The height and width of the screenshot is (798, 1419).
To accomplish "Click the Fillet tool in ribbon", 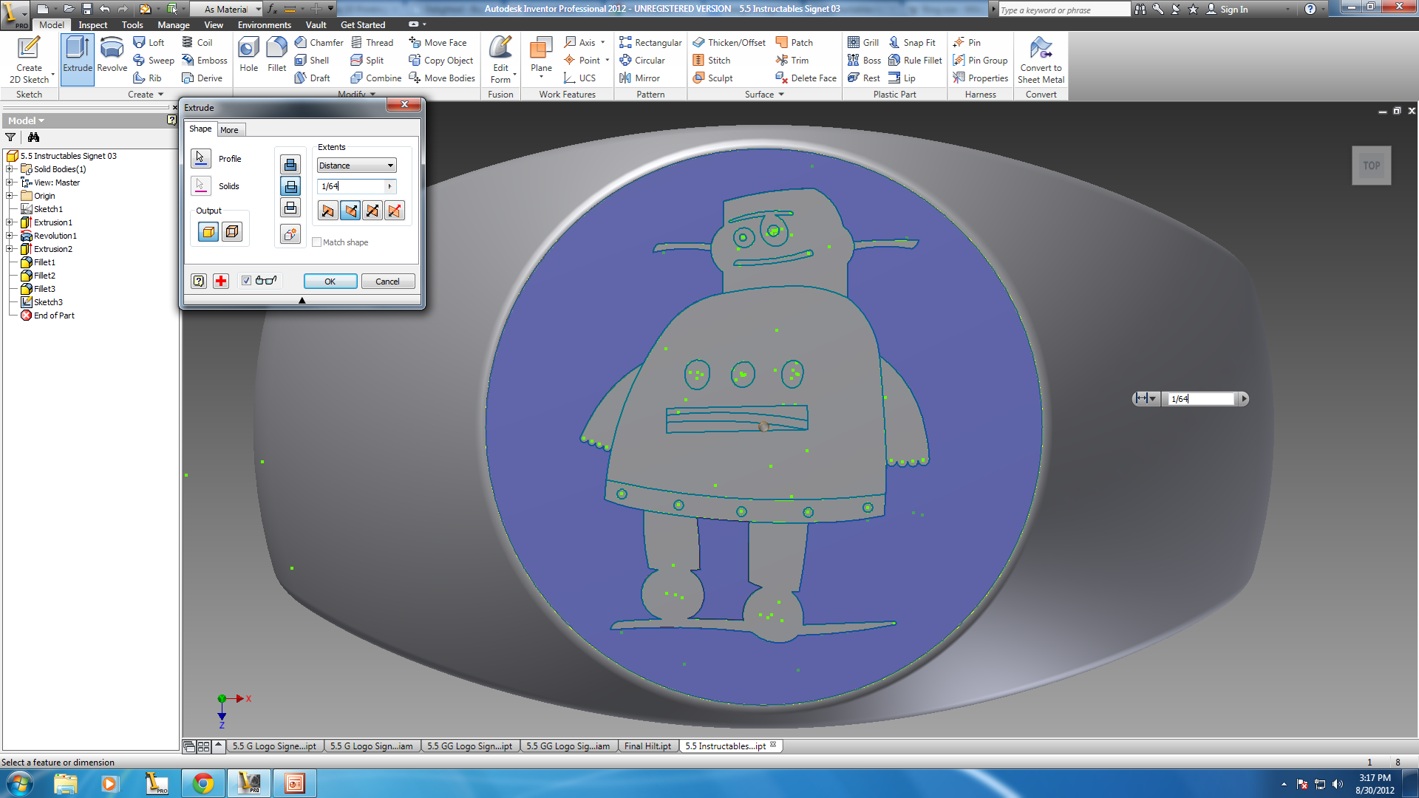I will coord(276,55).
